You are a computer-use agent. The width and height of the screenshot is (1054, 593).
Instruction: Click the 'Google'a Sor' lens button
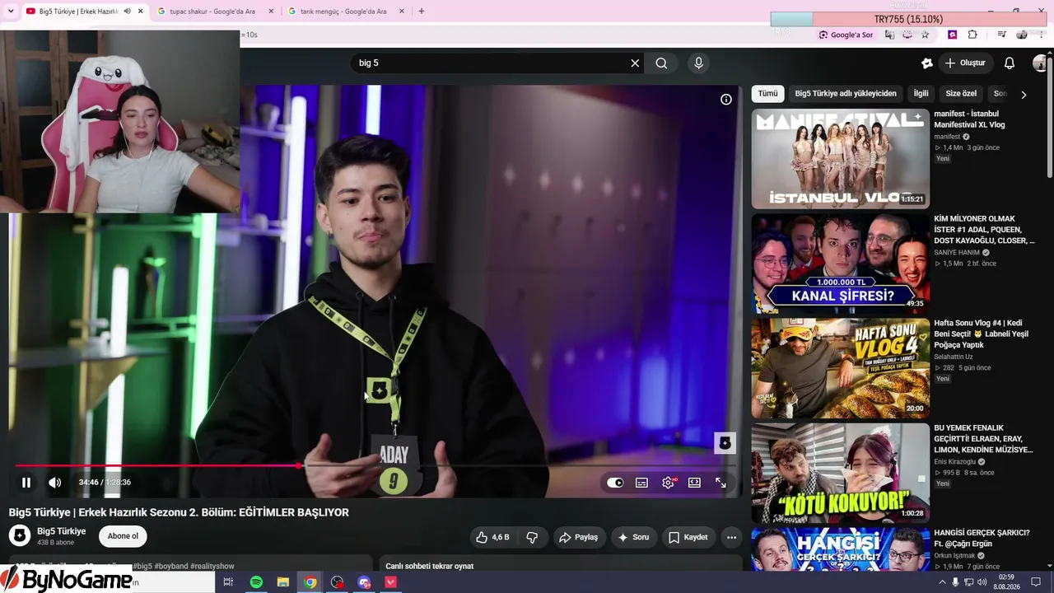point(846,35)
